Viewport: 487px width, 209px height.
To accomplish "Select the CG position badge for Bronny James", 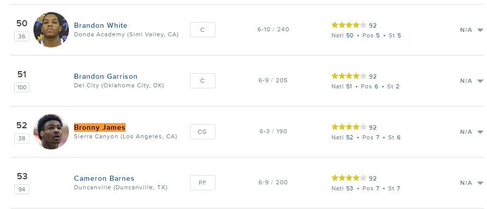I will point(203,132).
